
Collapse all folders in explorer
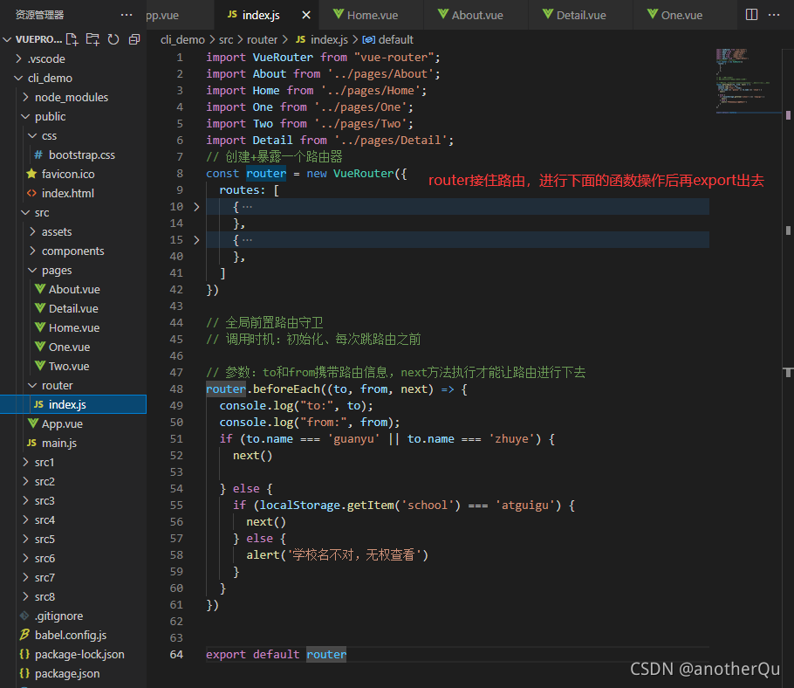pyautogui.click(x=134, y=39)
